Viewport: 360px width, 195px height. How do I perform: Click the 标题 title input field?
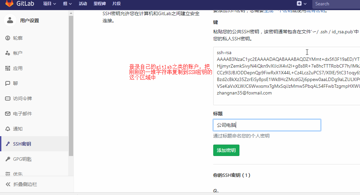(267, 125)
